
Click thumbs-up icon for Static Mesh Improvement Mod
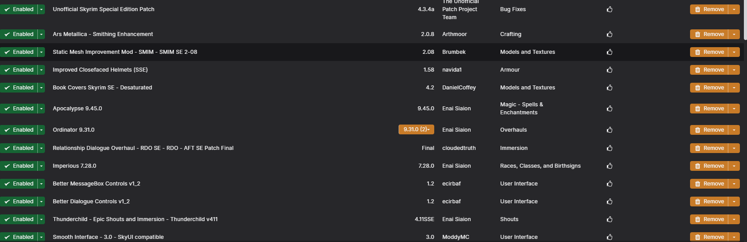point(610,52)
